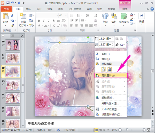Click the Shape Outline pencil icon

pos(131,19)
